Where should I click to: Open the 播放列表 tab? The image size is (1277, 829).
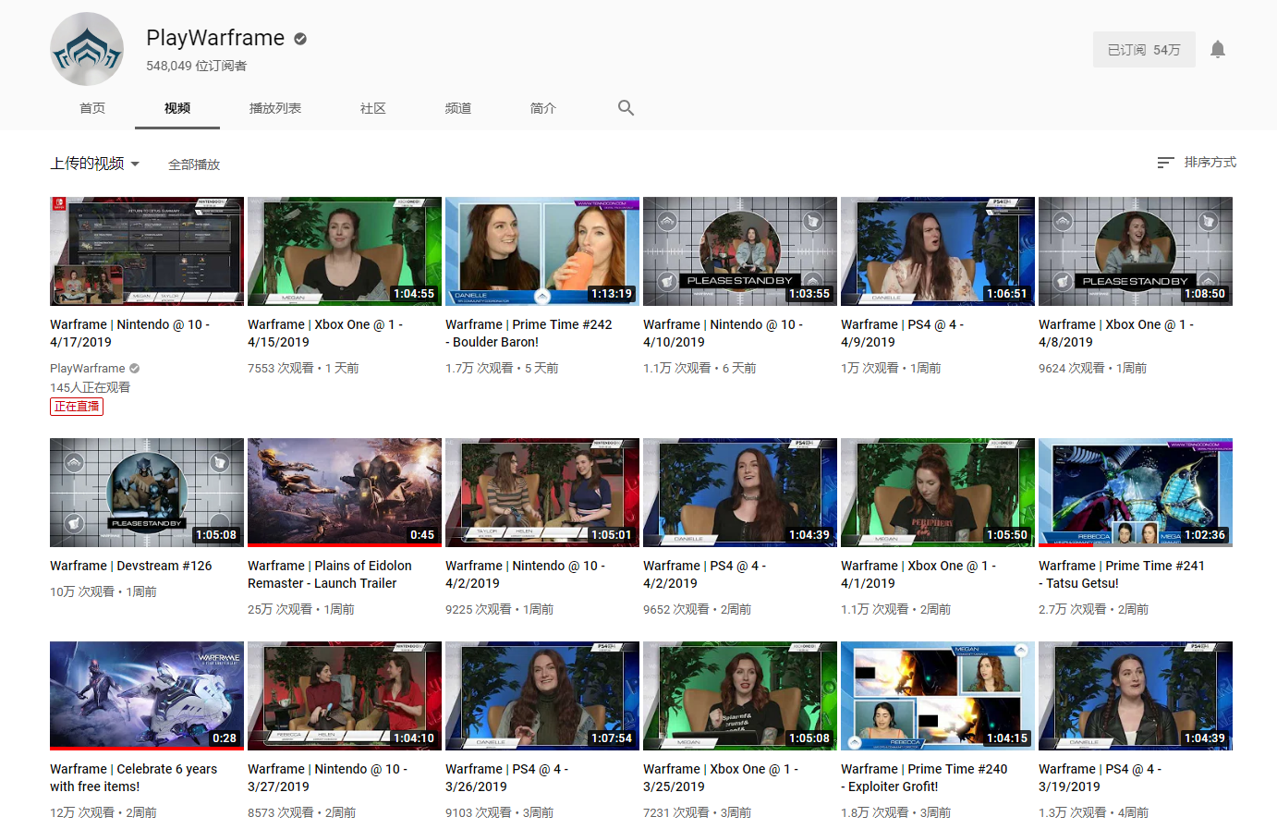point(275,108)
